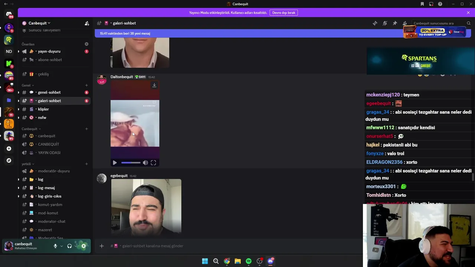Screen dimensions: 475x267
Task: Open File Explorer from the taskbar
Action: [x=237, y=261]
